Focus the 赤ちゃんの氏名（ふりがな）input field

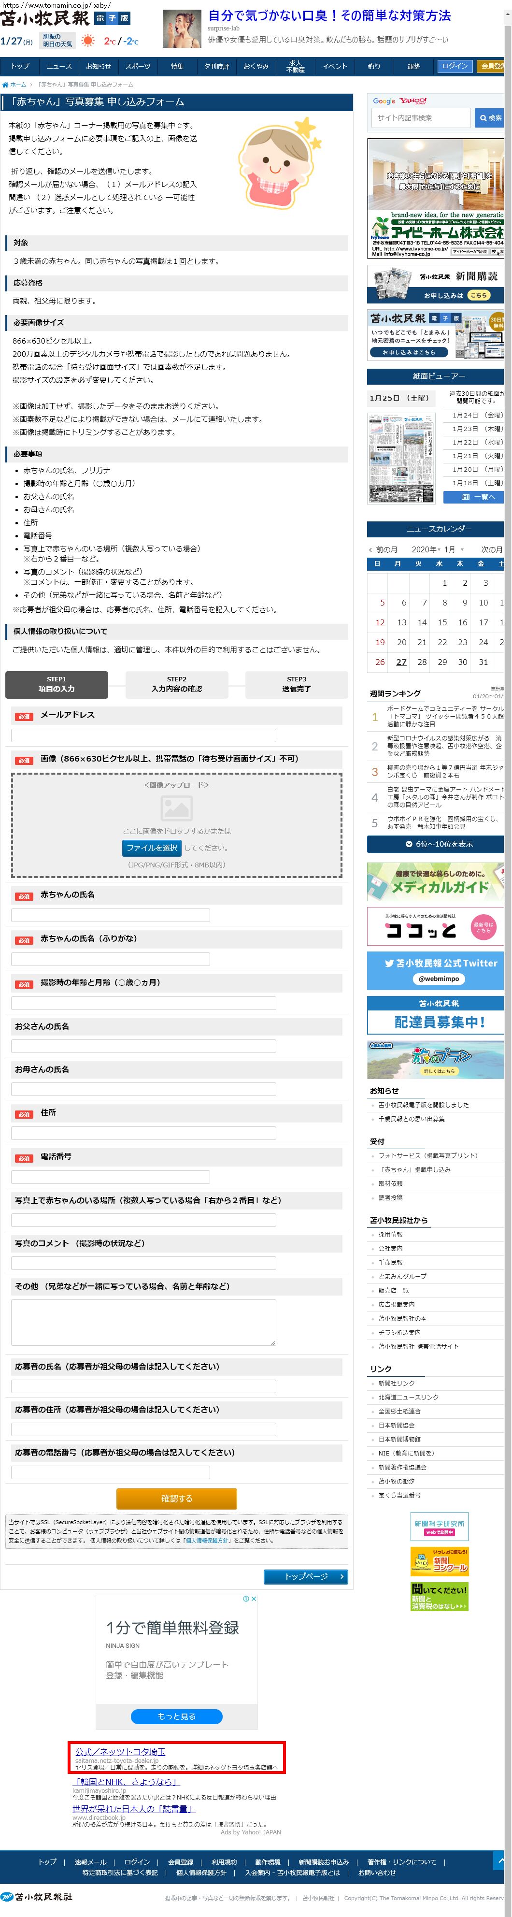coord(110,959)
